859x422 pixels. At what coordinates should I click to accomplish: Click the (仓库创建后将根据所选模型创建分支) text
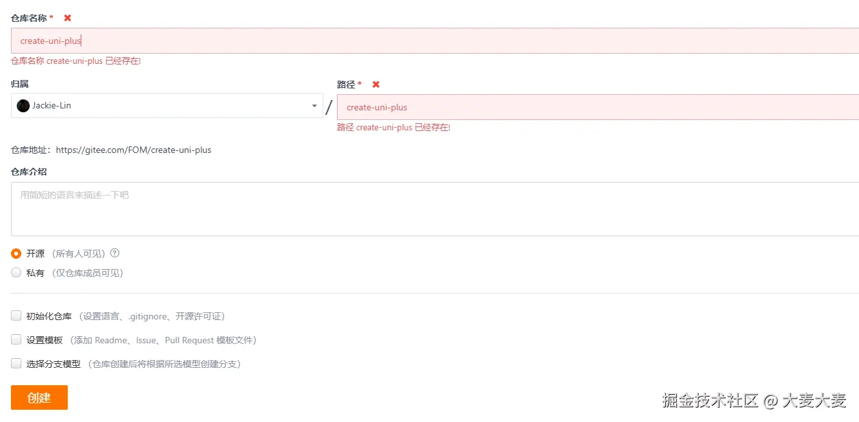(164, 364)
